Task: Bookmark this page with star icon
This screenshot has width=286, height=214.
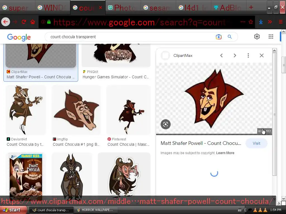Action: [x=251, y=22]
